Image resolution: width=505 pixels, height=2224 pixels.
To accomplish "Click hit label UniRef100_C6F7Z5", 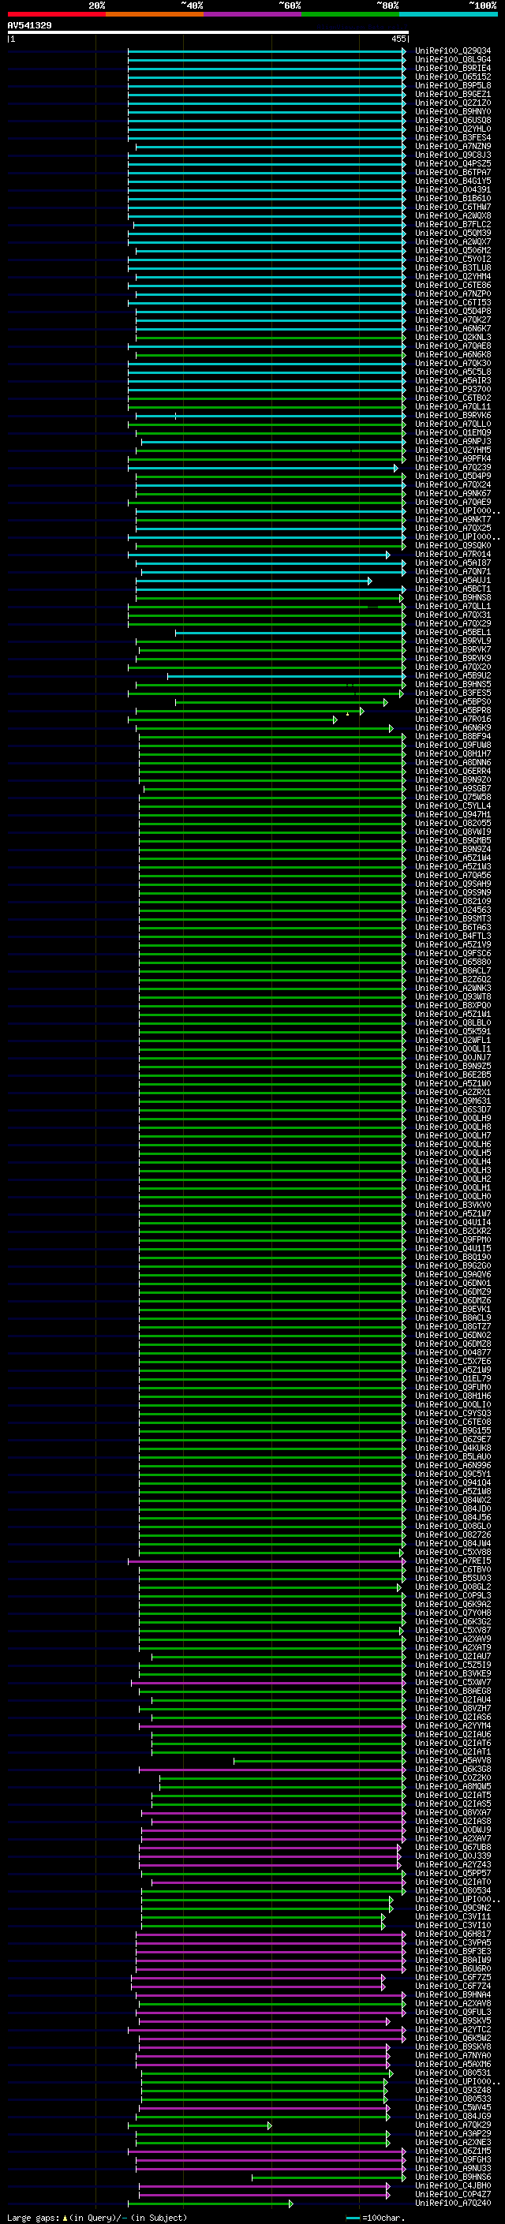I will tap(452, 1977).
